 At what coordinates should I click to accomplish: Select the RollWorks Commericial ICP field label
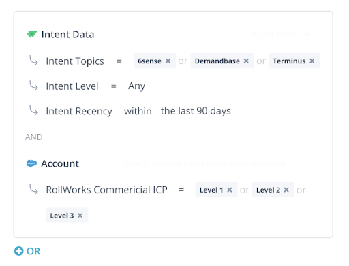coord(107,190)
